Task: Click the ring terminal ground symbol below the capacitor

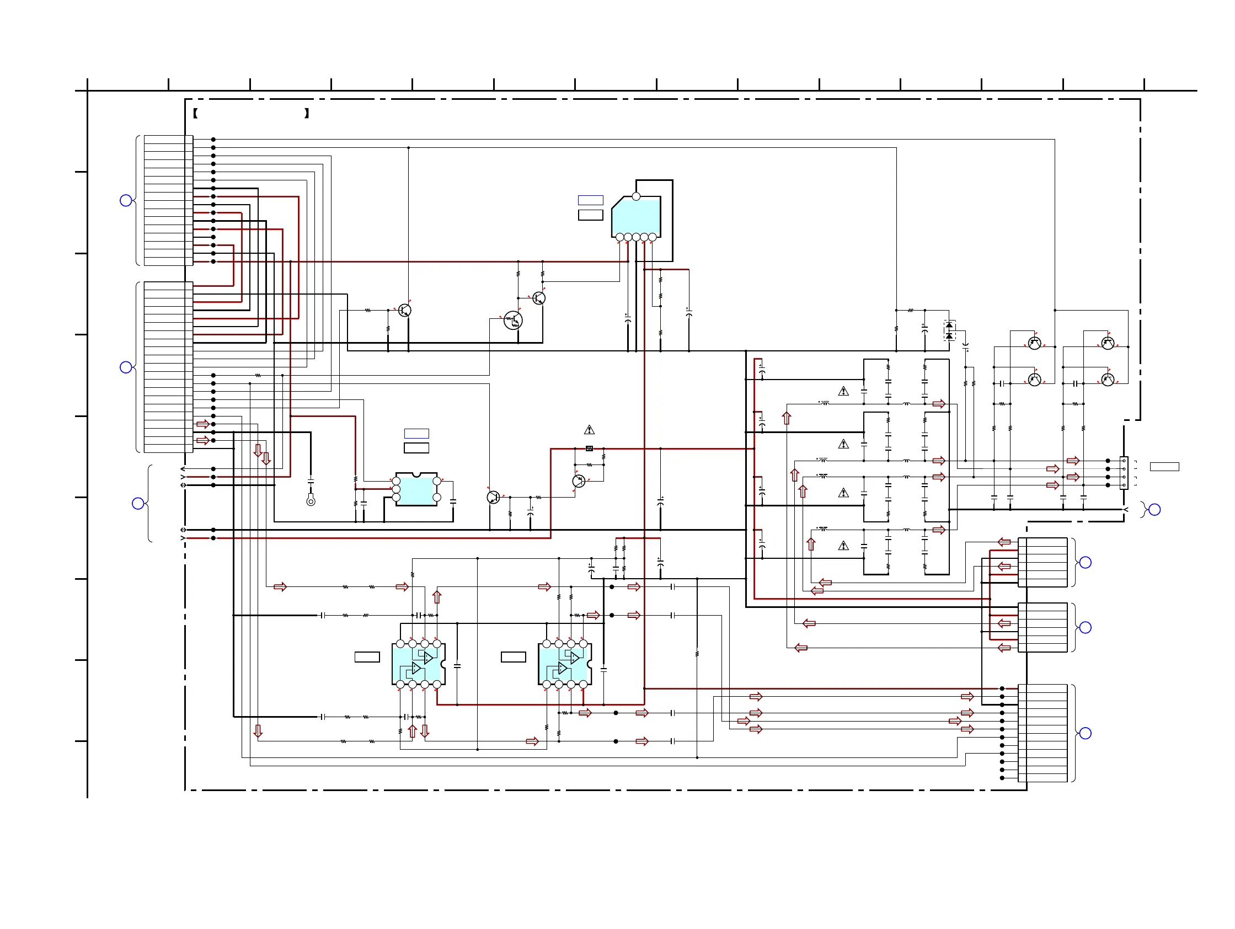Action: click(311, 501)
